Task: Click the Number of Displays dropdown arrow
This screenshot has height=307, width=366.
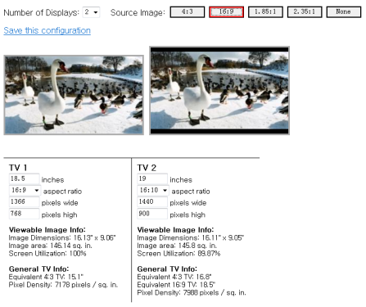Action: [96, 12]
